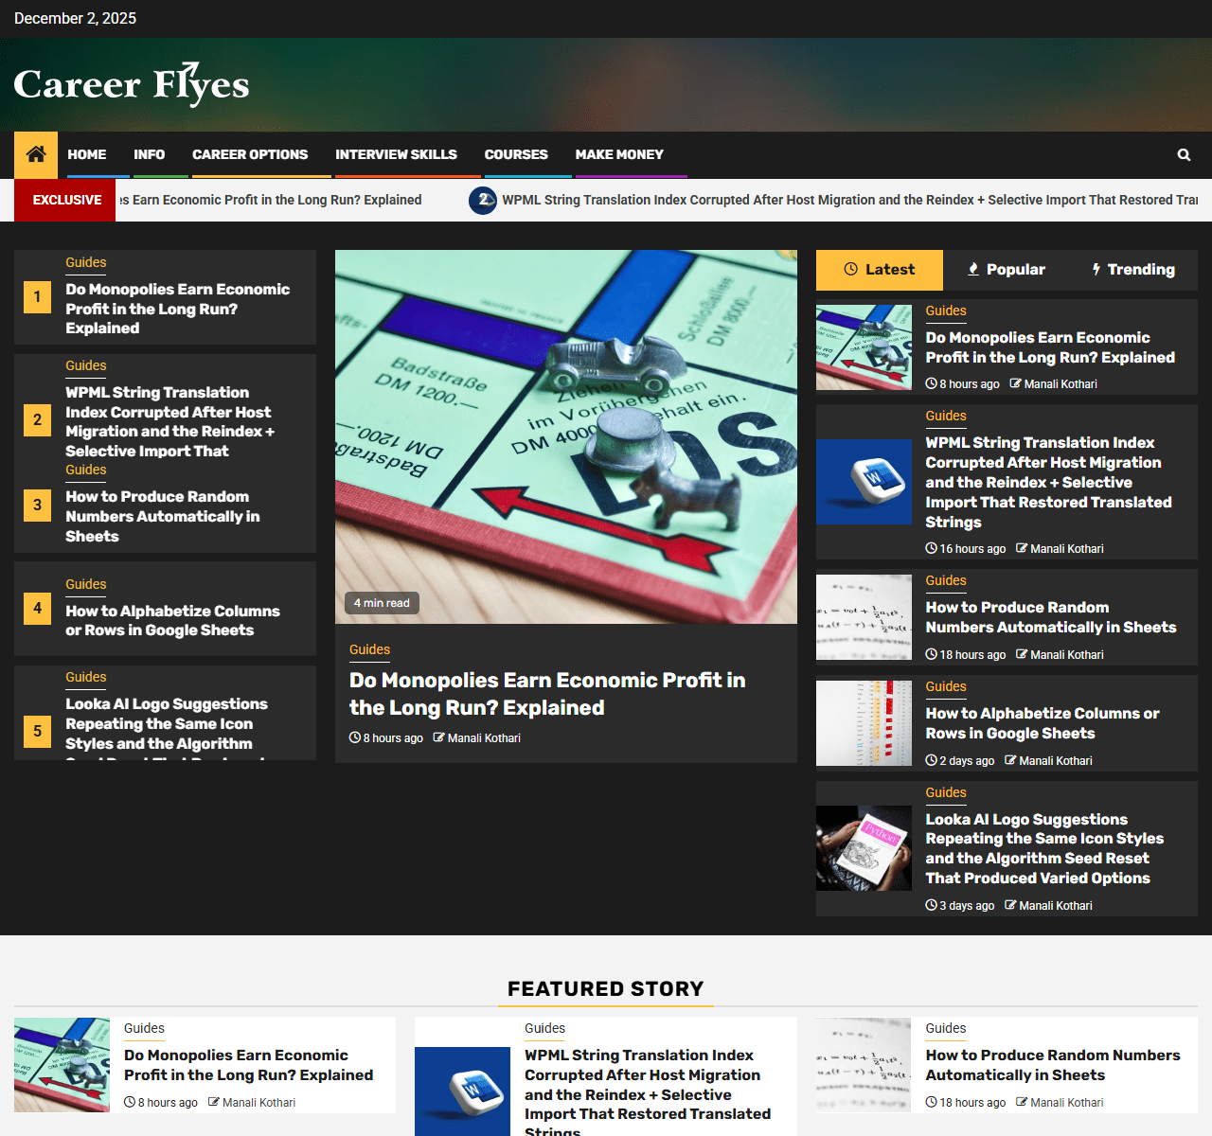Switch to the Popular tab
Viewport: 1212px width, 1136px height.
pos(1006,270)
